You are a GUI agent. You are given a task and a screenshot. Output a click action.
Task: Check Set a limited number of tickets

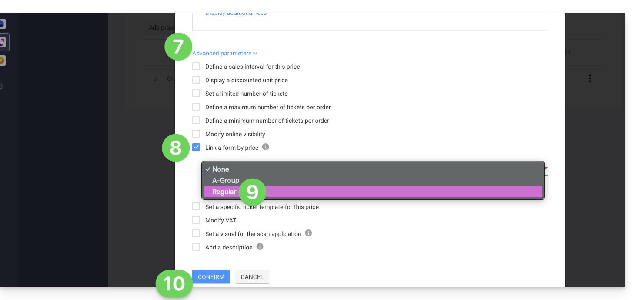coord(196,94)
